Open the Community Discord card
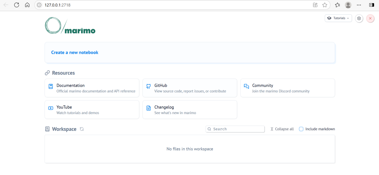The image size is (379, 175). point(287,88)
